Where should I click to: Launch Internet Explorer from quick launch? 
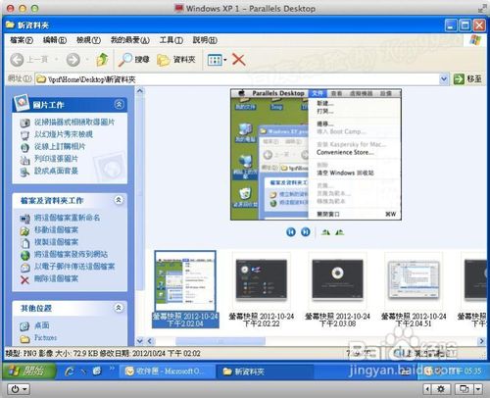click(70, 372)
